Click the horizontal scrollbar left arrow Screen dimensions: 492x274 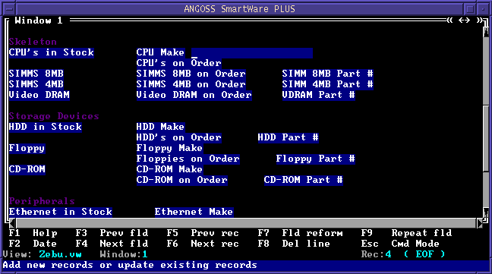[12, 223]
